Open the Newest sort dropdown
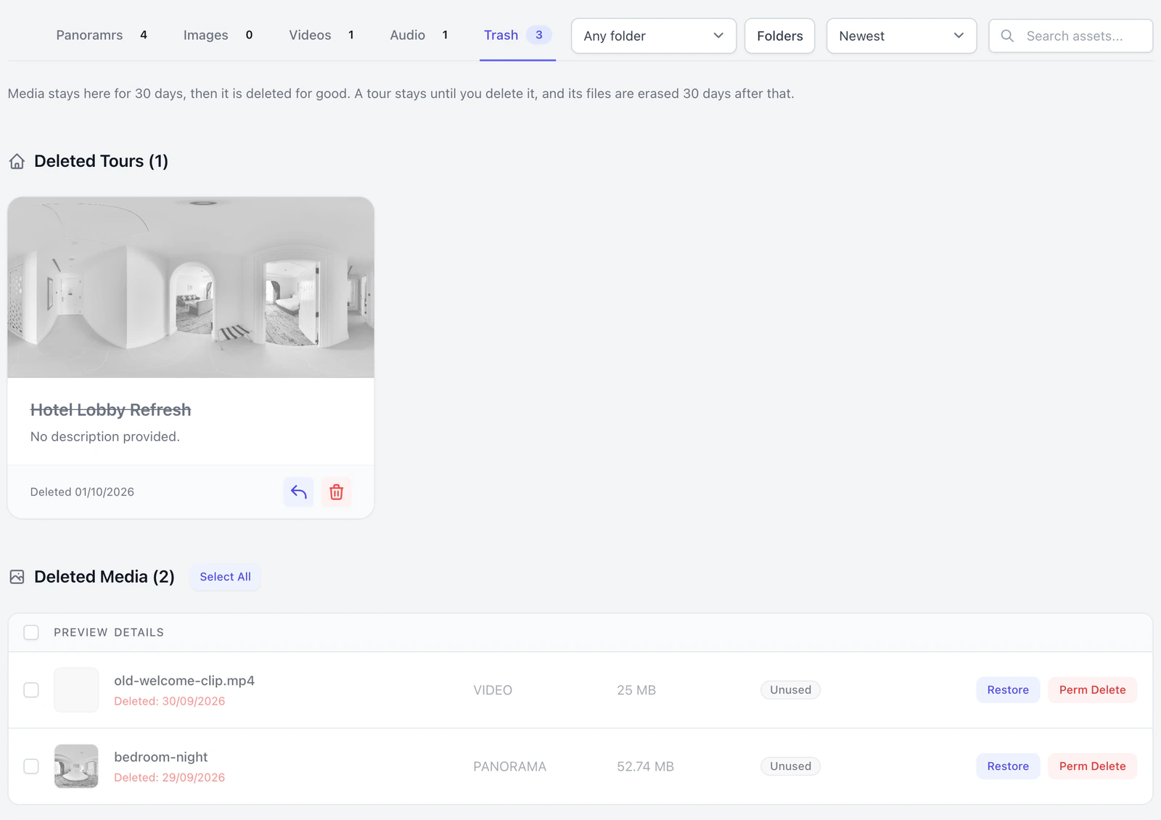This screenshot has height=820, width=1161. (901, 36)
